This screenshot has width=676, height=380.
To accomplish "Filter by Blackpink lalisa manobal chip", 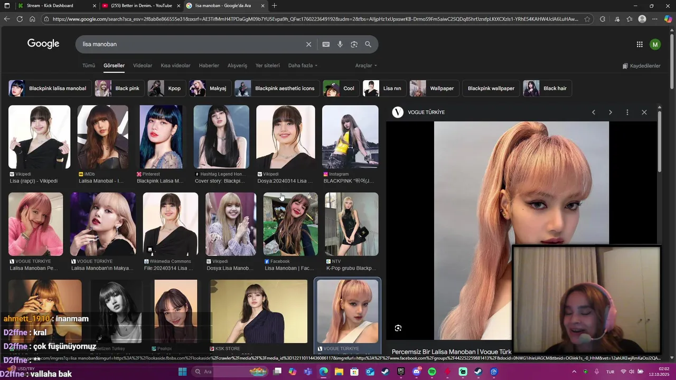I will click(x=50, y=88).
